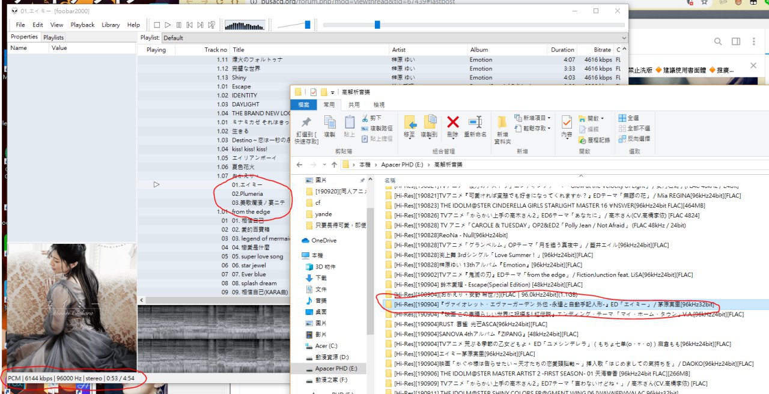Switch to the 檢視 ribbon tab

click(x=379, y=105)
